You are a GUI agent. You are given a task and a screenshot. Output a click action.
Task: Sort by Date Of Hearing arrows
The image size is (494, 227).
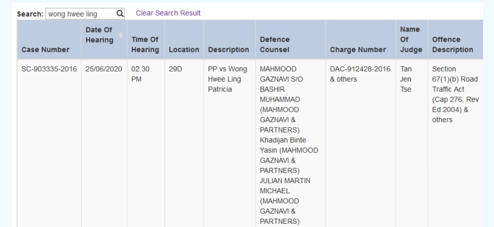click(x=121, y=35)
